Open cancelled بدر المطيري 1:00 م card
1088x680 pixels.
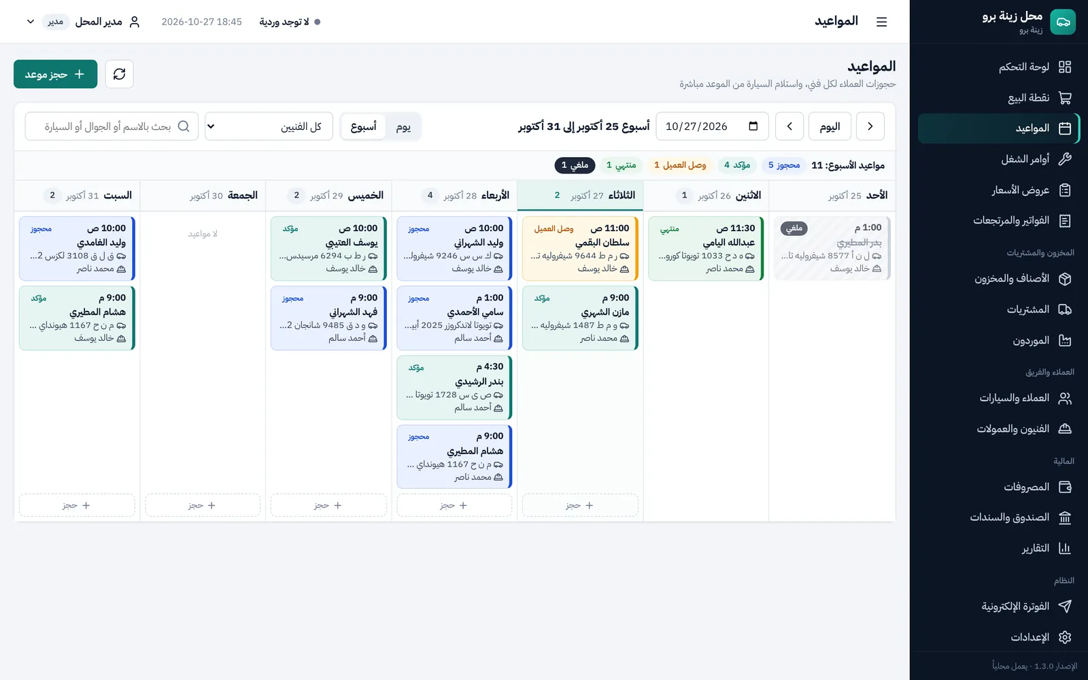[832, 249]
